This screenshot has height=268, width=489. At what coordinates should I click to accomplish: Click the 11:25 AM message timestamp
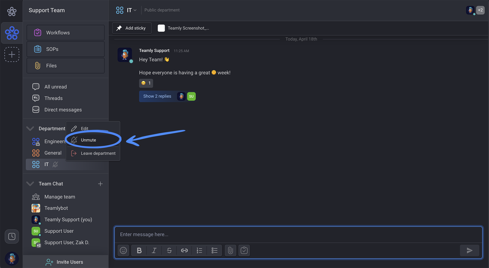pos(181,51)
